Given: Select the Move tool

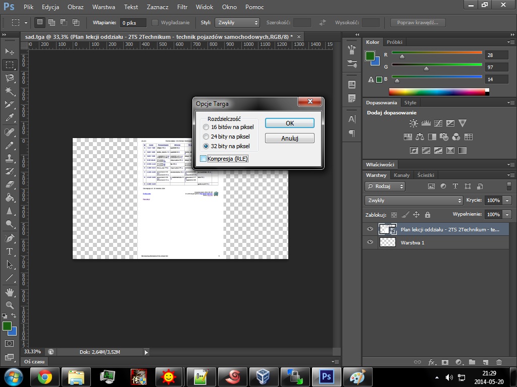Looking at the screenshot, I should tap(10, 51).
